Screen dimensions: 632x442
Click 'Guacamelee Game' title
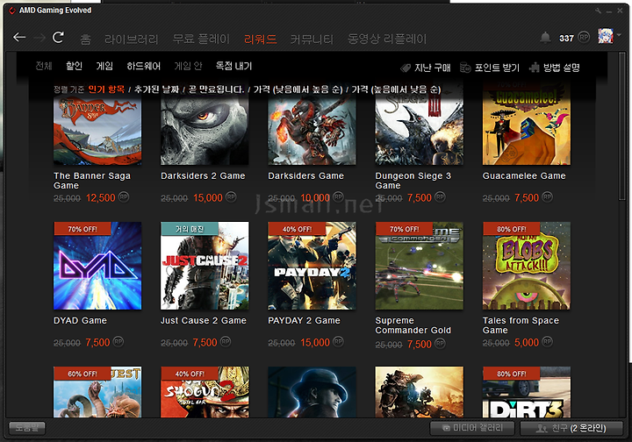524,176
